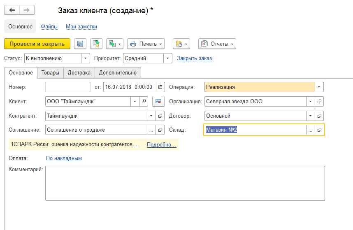Open the Клиент record with the open icon
Image resolution: width=353 pixels, height=230 pixels.
click(x=144, y=102)
